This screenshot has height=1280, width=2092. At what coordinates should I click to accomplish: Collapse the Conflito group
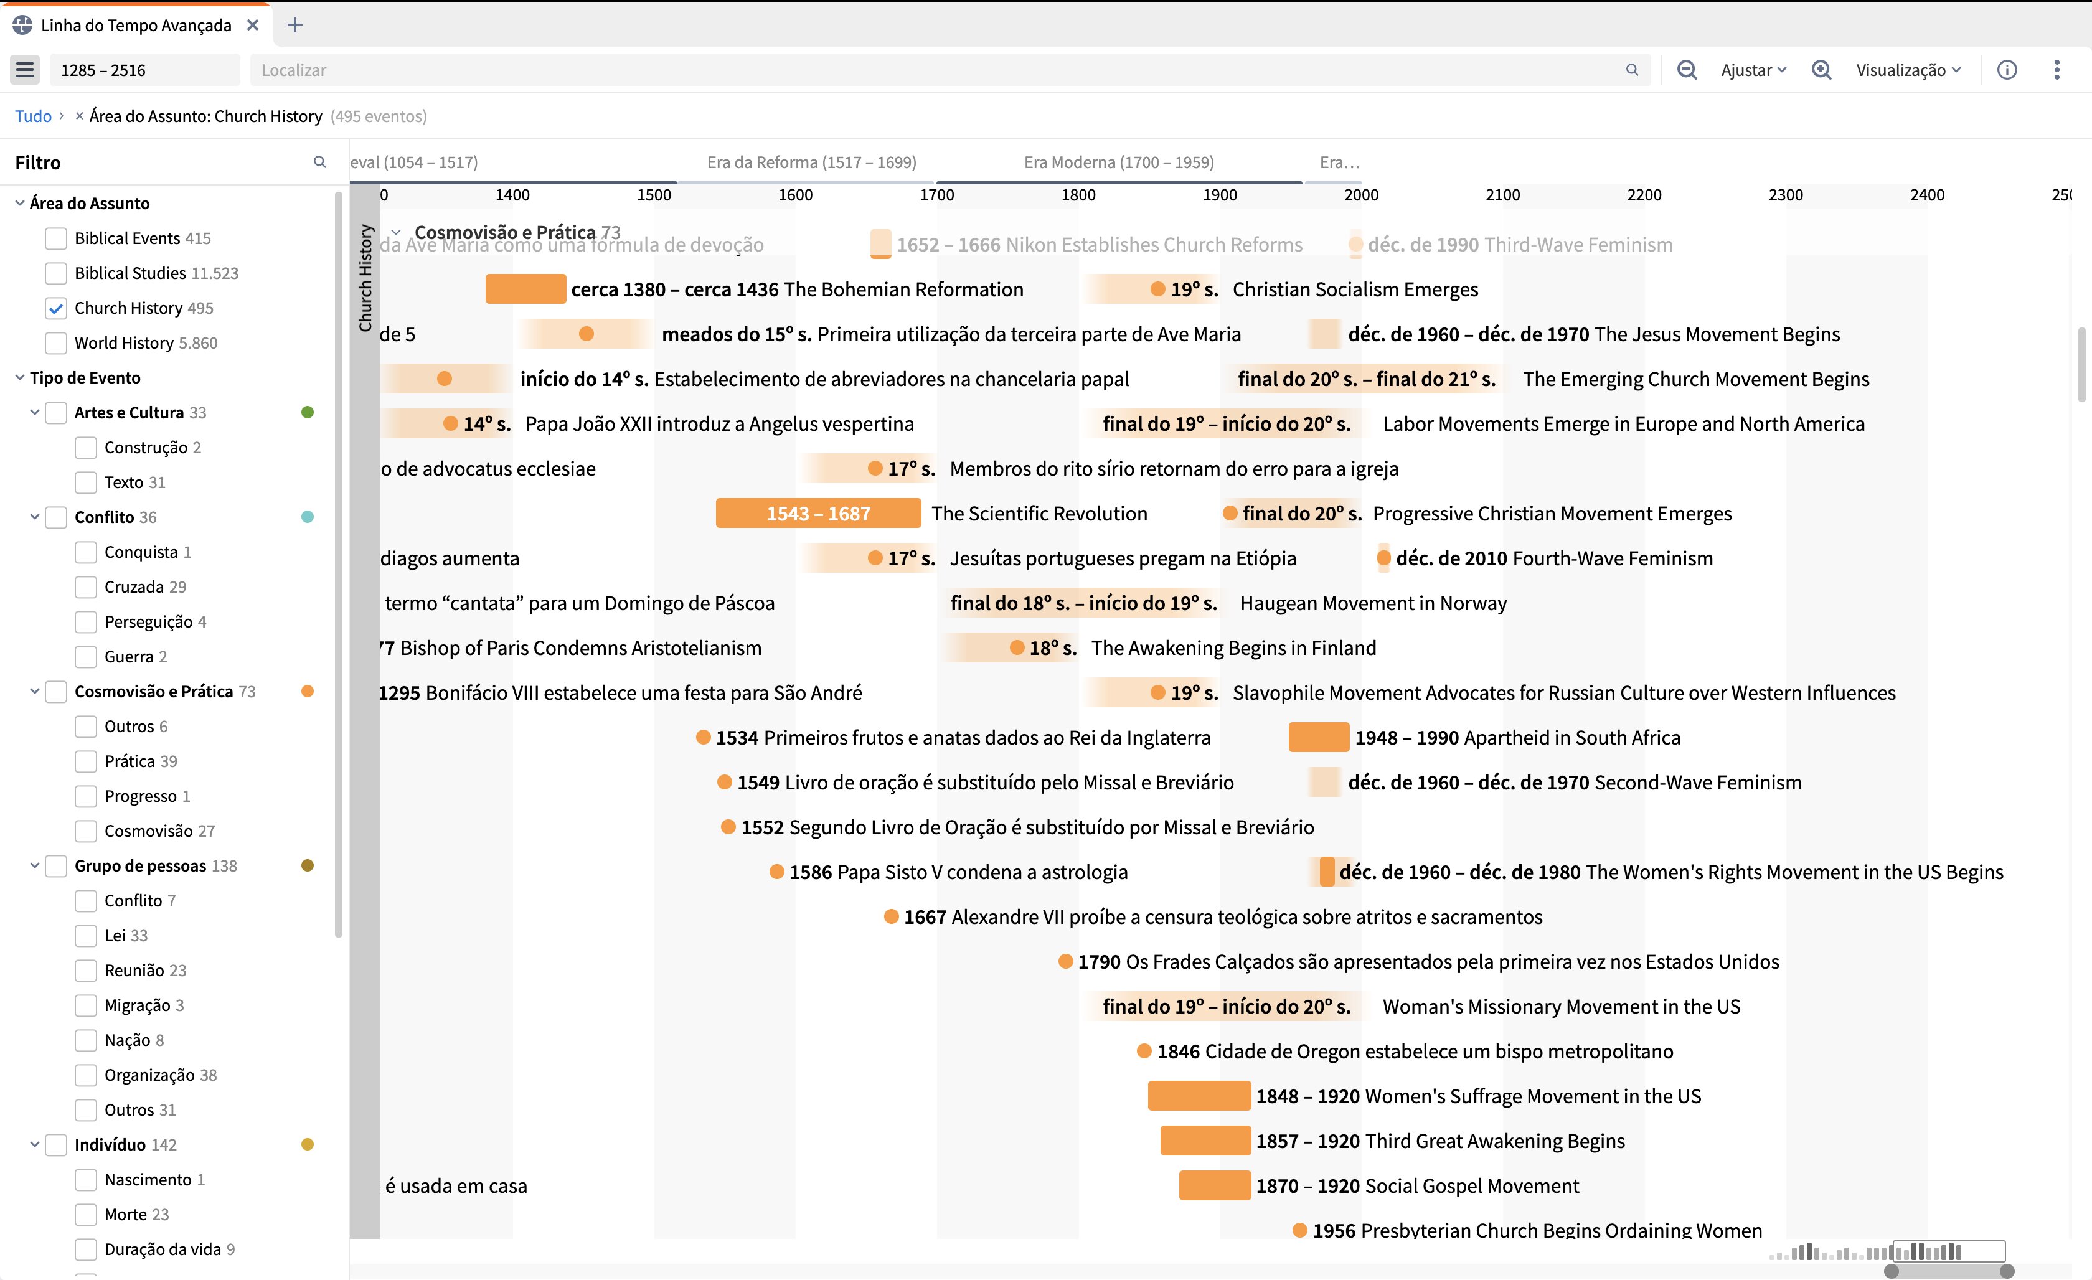(x=35, y=517)
